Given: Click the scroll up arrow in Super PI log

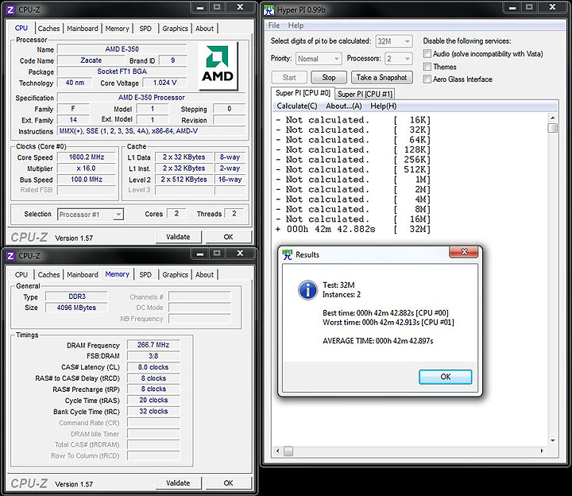Looking at the screenshot, I should point(553,118).
